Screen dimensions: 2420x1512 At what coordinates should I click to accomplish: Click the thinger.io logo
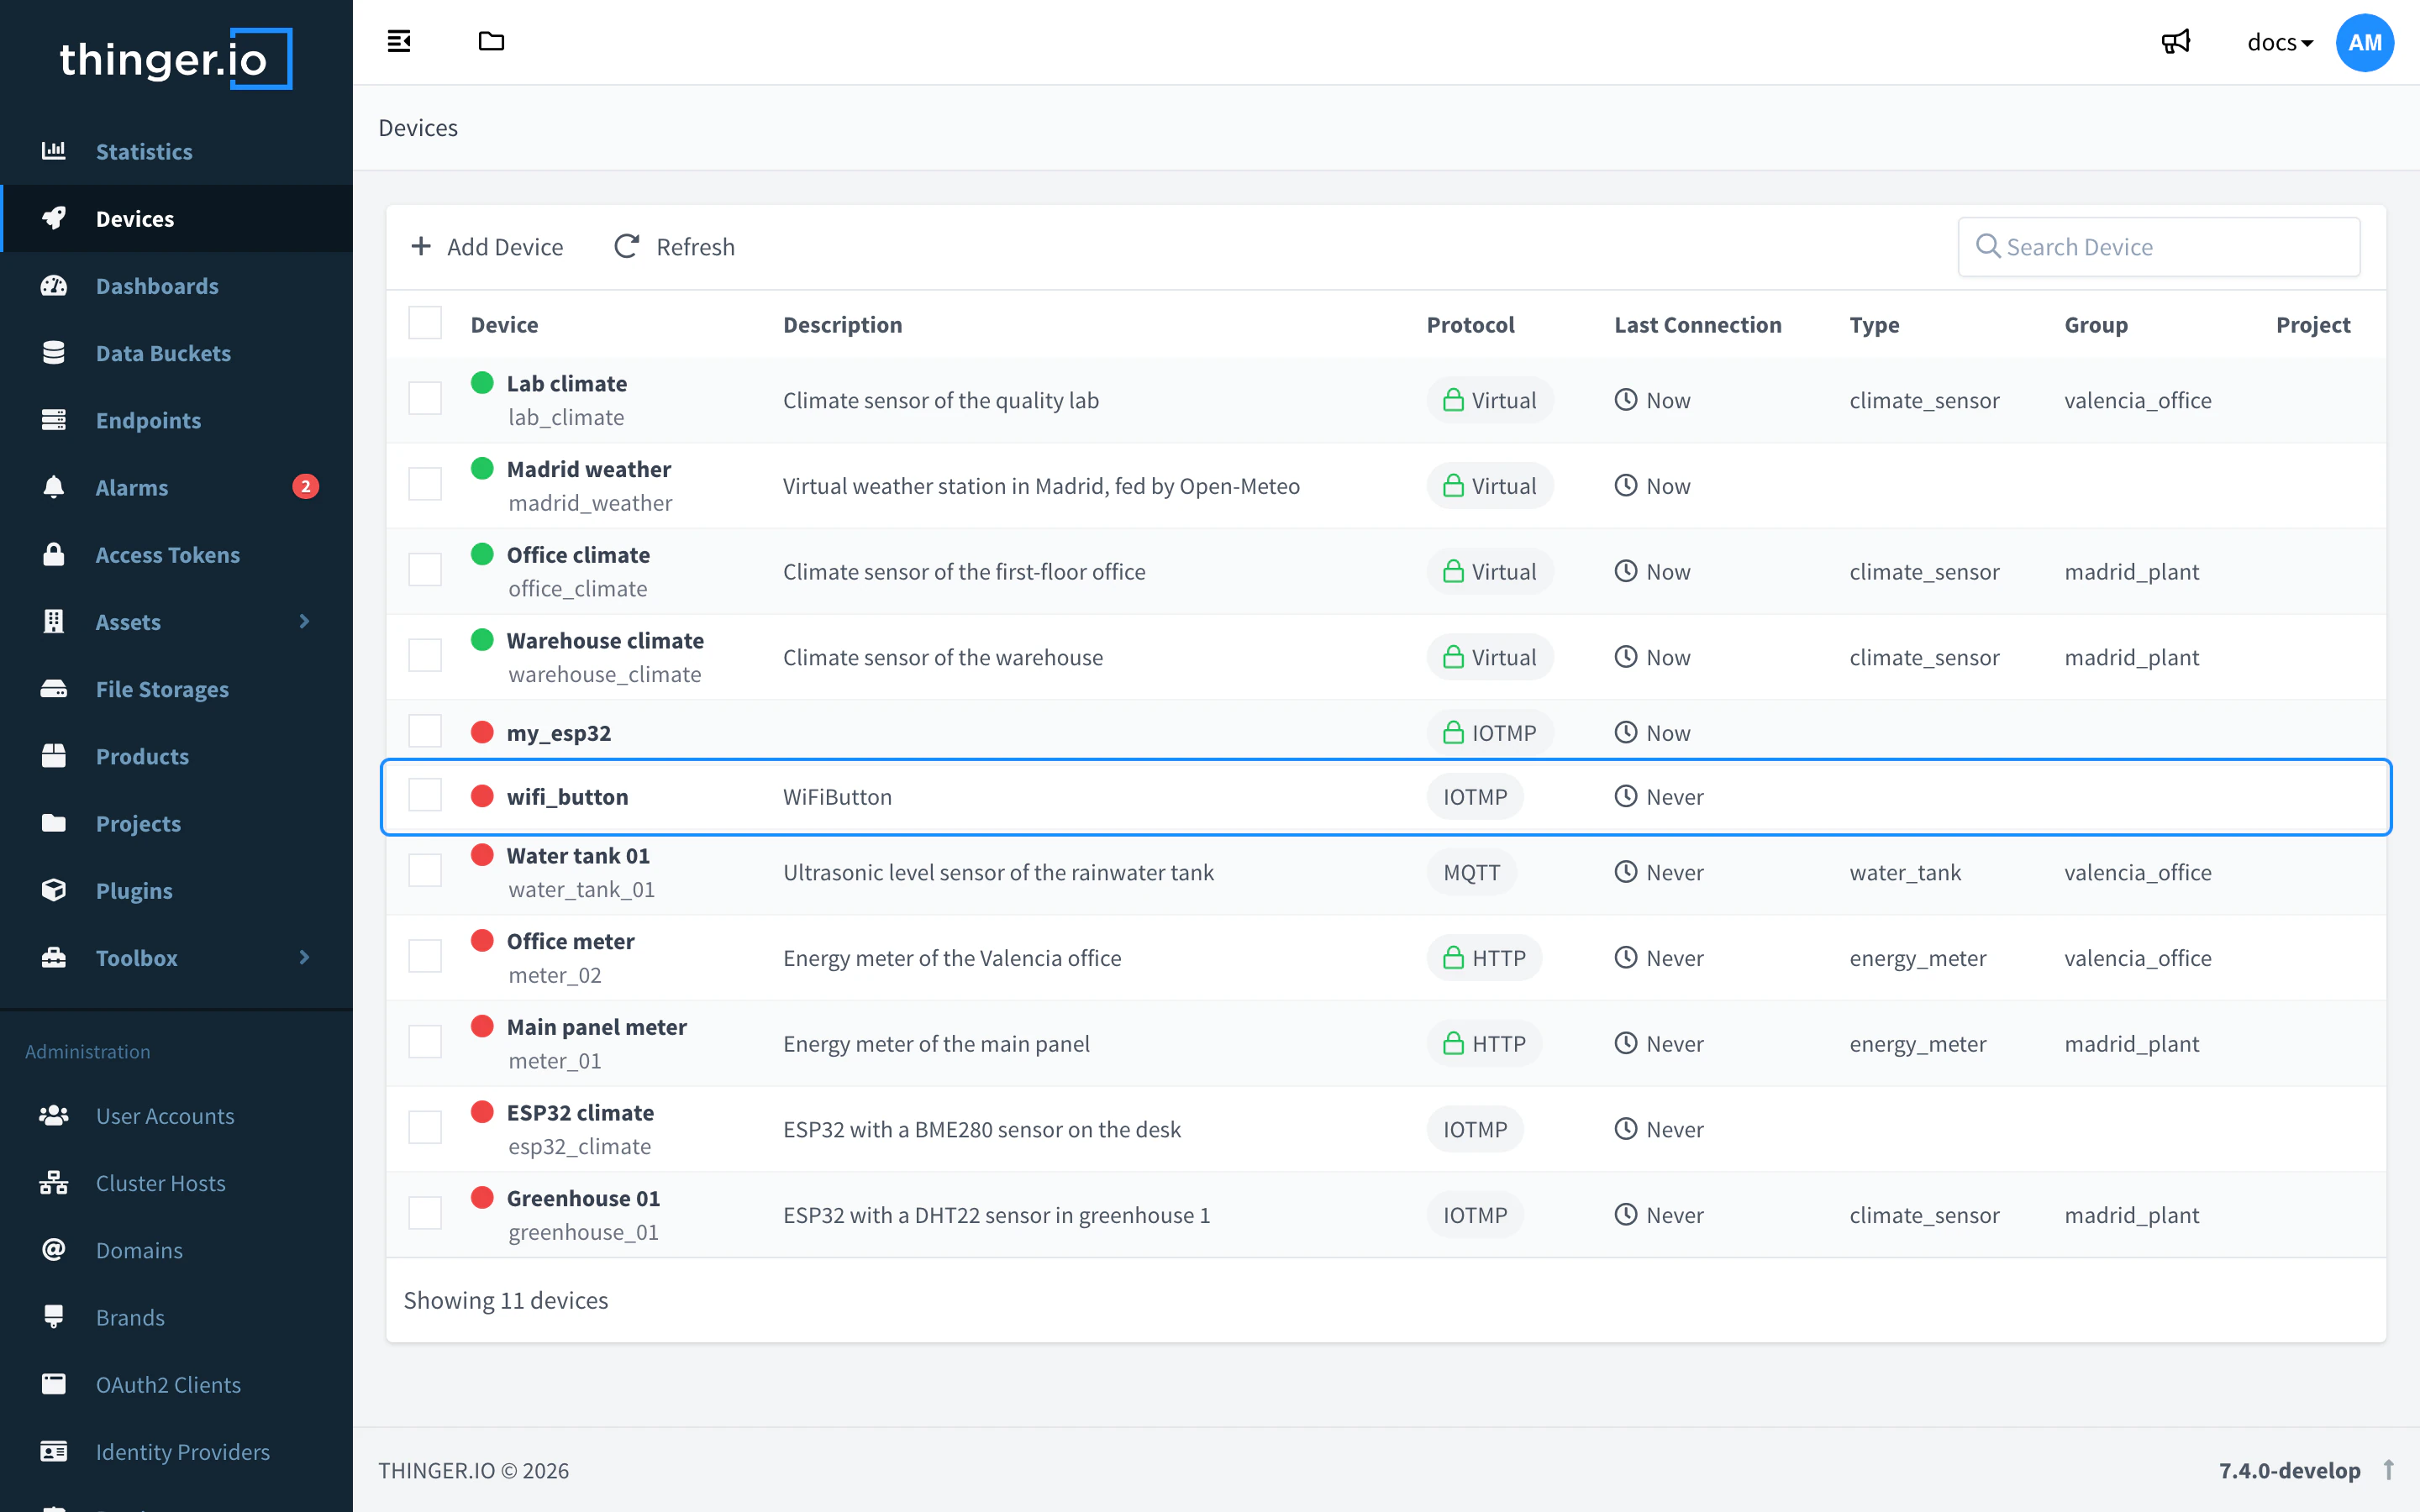click(x=176, y=59)
